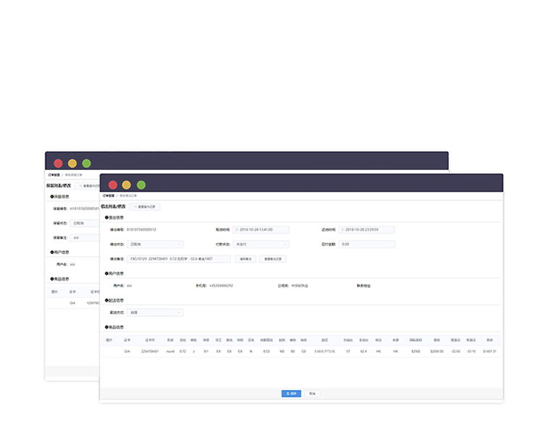Screen dimensions: 543x427
Task: Open the pickup time field showing 2018-10-24 13:41:00
Action: pos(261,229)
